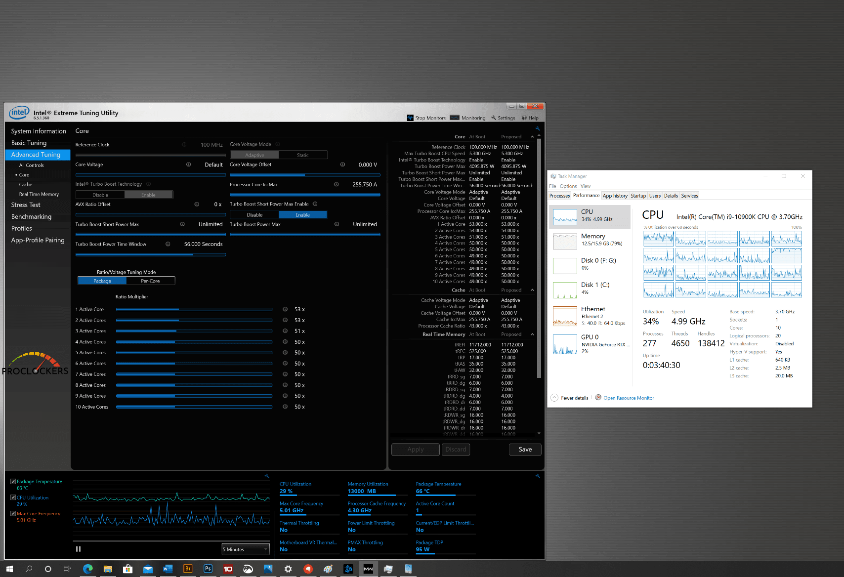
Task: Click info icon next to Processor Core IccMax
Action: (337, 184)
